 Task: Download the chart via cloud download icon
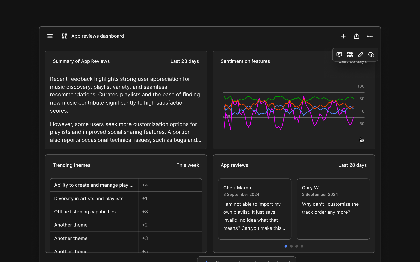click(x=371, y=55)
